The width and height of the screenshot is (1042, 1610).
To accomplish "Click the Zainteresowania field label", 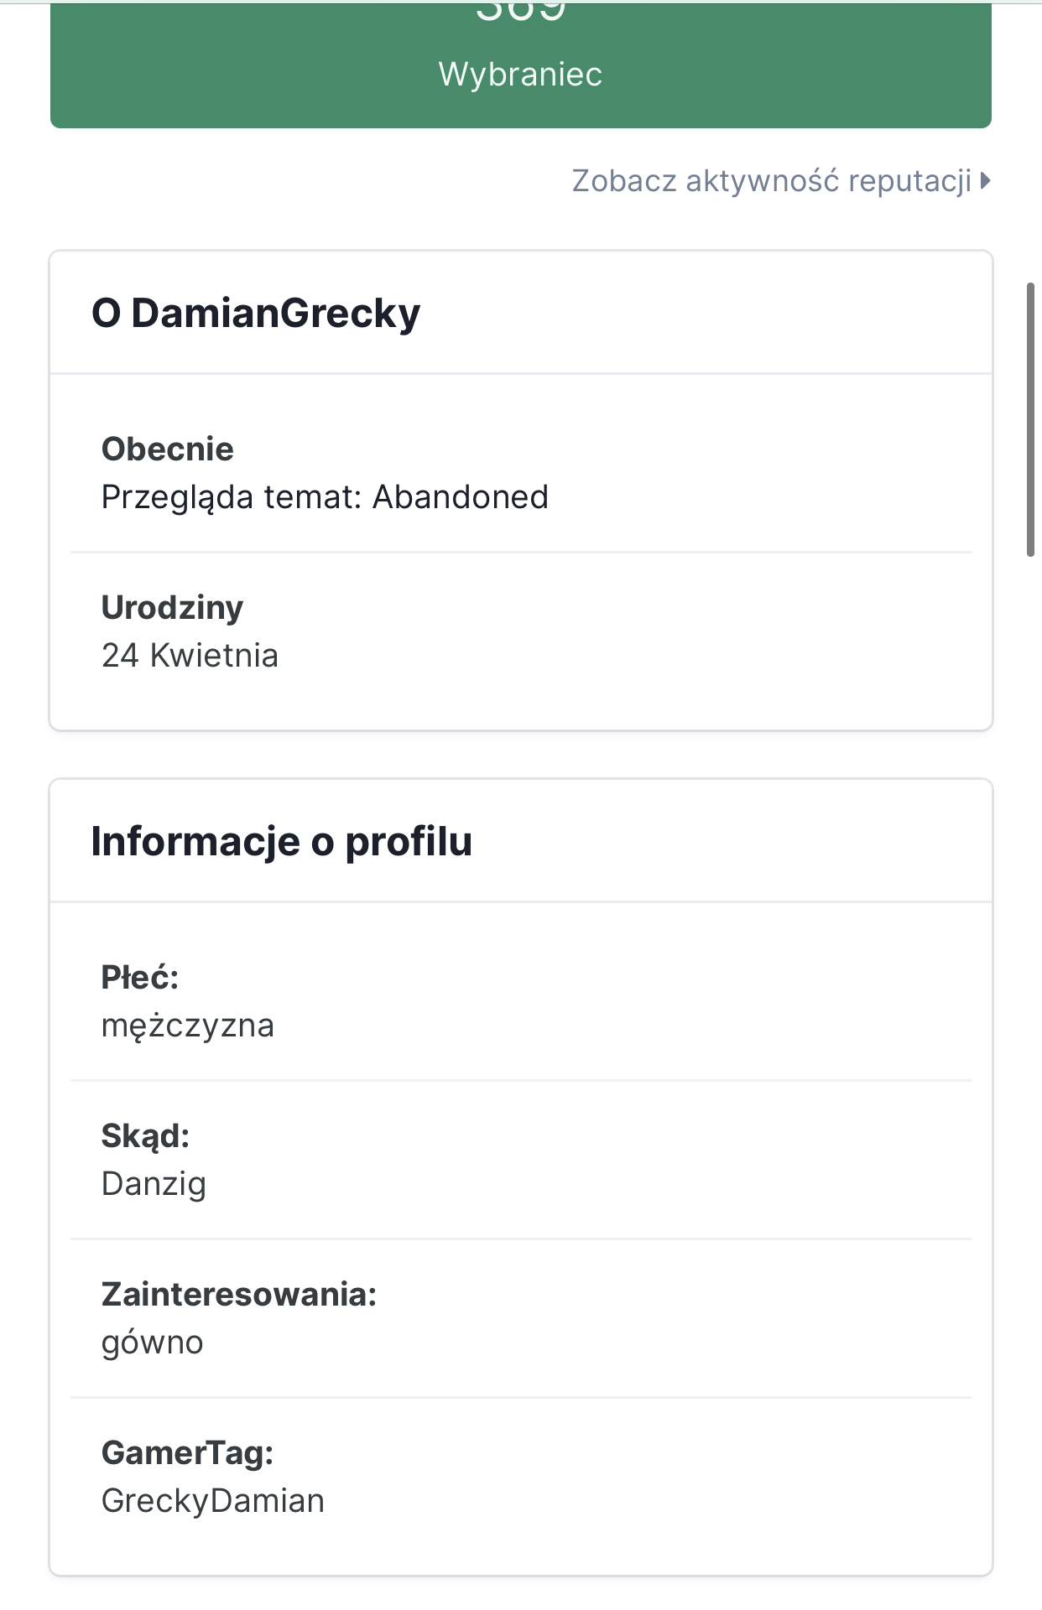I will point(239,1294).
